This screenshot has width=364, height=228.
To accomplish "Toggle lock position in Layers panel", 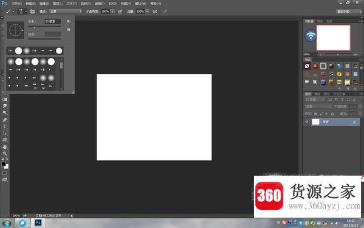I will [x=327, y=114].
